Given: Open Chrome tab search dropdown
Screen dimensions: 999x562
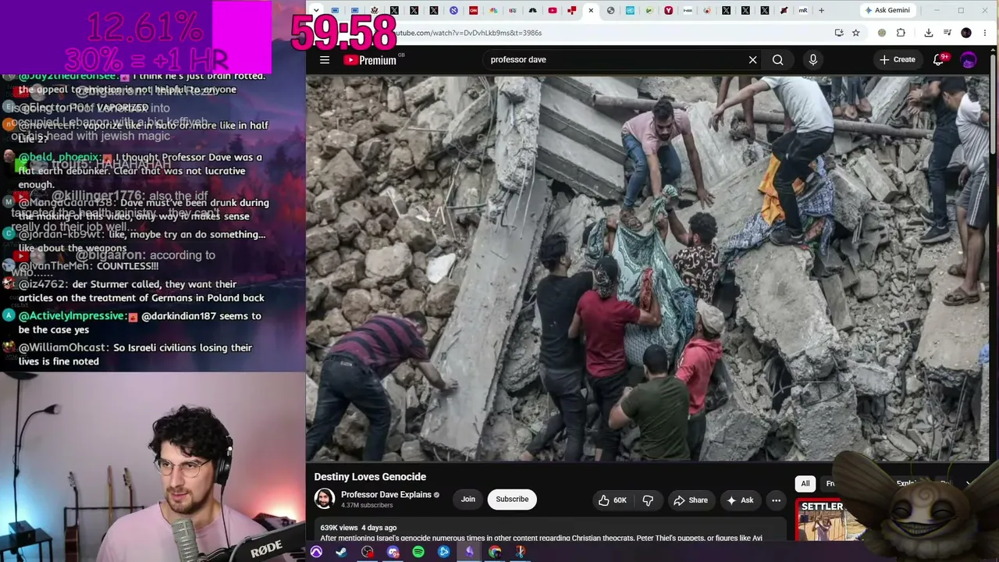Looking at the screenshot, I should [x=315, y=10].
